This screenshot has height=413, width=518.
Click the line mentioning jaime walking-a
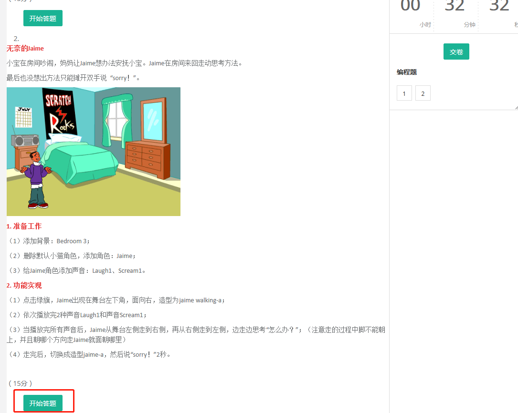pos(116,300)
